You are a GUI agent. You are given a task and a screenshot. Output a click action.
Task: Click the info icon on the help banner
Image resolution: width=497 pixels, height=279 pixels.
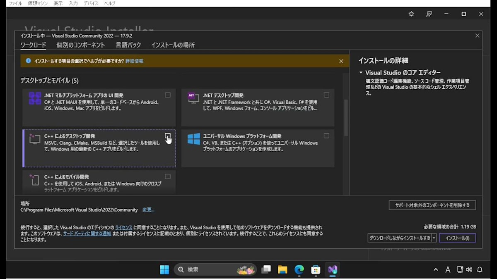28,60
